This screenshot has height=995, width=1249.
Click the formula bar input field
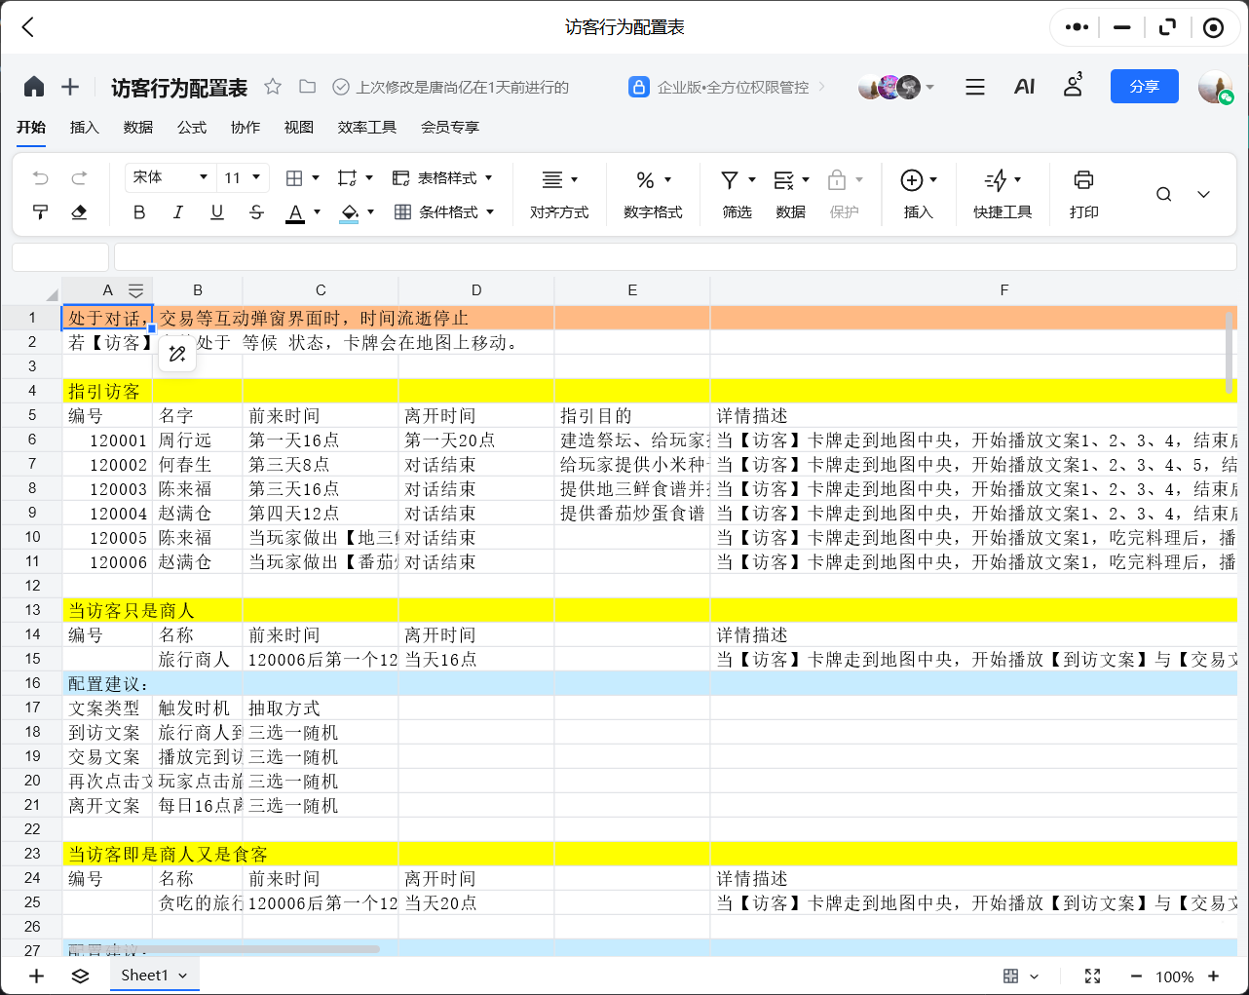[676, 257]
